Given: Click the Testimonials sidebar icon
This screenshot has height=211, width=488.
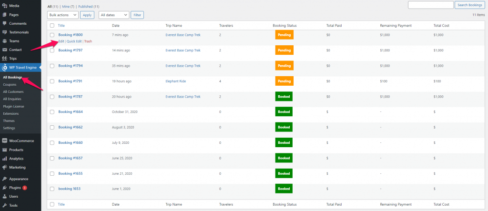Looking at the screenshot, I should (x=5, y=32).
